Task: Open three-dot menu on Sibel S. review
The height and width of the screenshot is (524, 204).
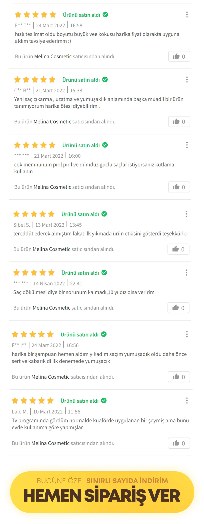Action: 186,214
